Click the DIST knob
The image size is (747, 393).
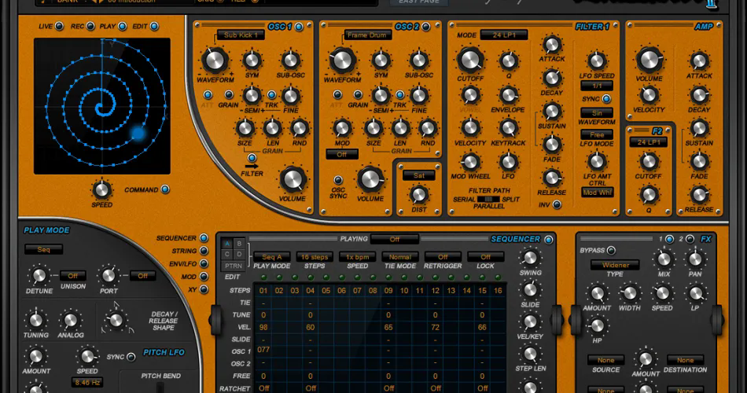pos(419,194)
